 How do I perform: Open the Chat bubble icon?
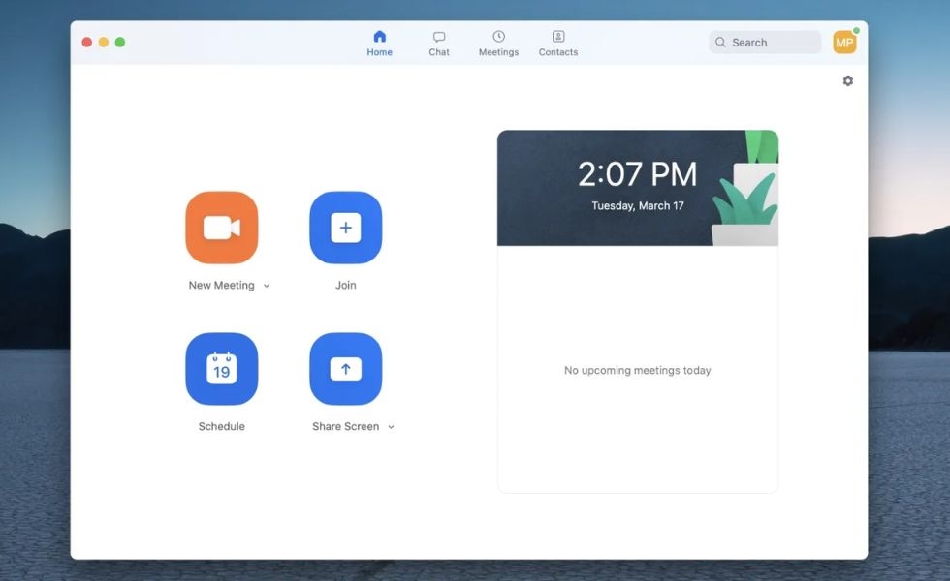point(439,36)
